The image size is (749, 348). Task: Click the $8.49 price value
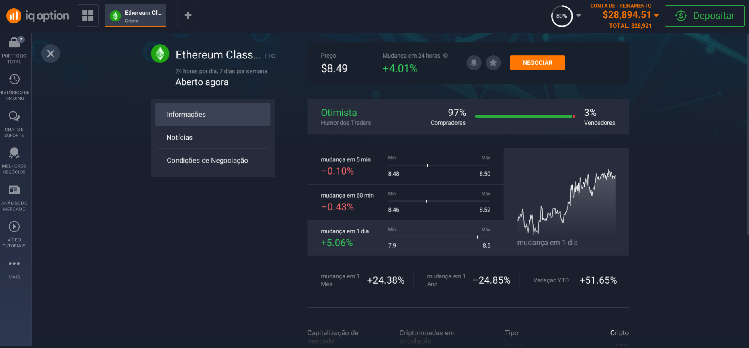(334, 68)
